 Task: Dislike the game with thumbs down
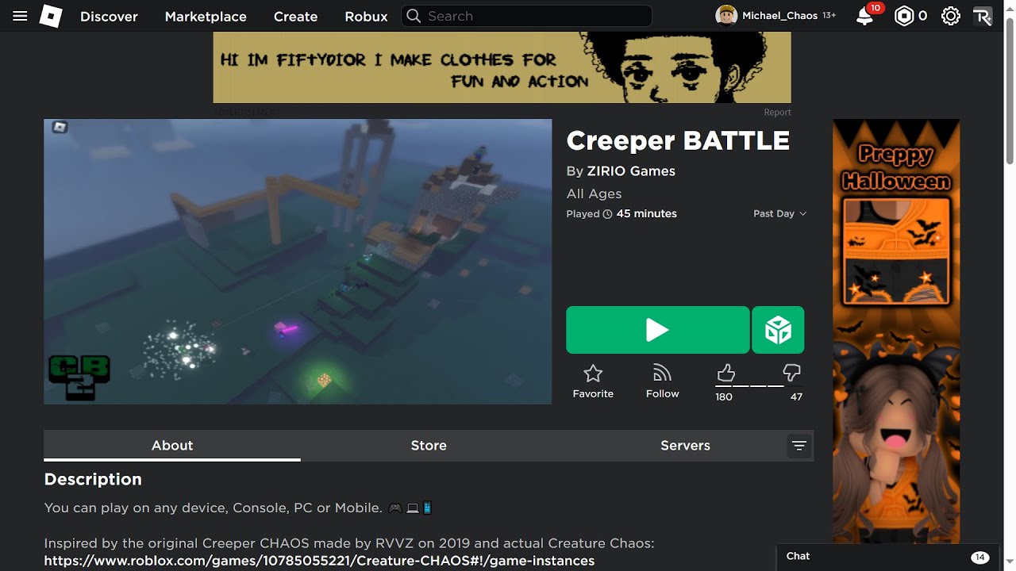click(791, 373)
